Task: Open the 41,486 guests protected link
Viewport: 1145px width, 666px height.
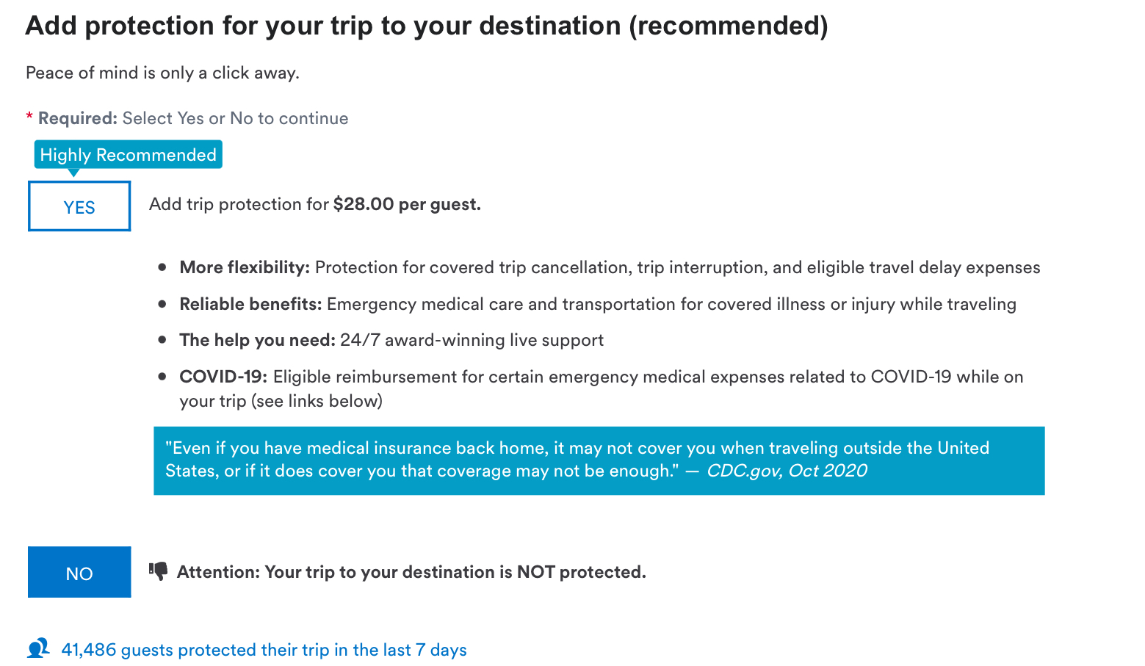Action: (264, 650)
